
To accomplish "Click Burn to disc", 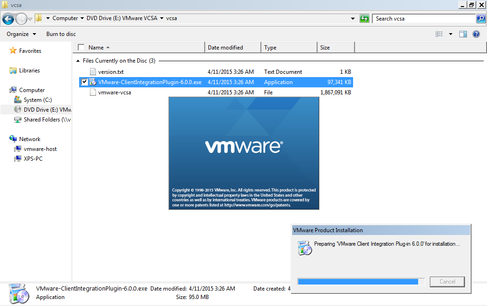I will click(61, 34).
